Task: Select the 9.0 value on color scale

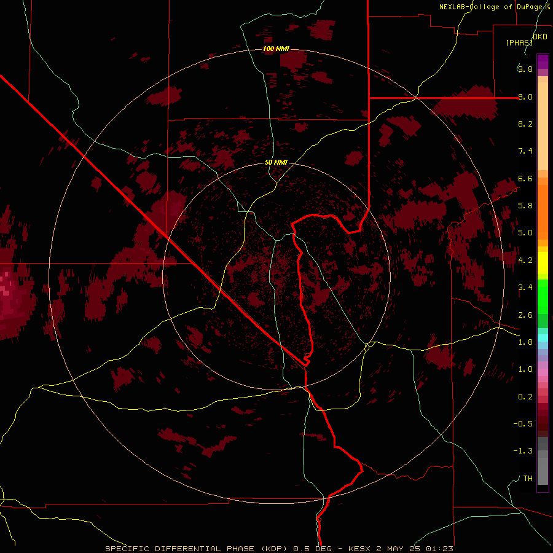Action: point(525,96)
